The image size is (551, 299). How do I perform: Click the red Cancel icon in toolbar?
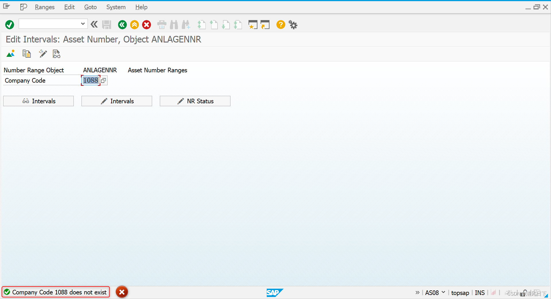click(147, 25)
